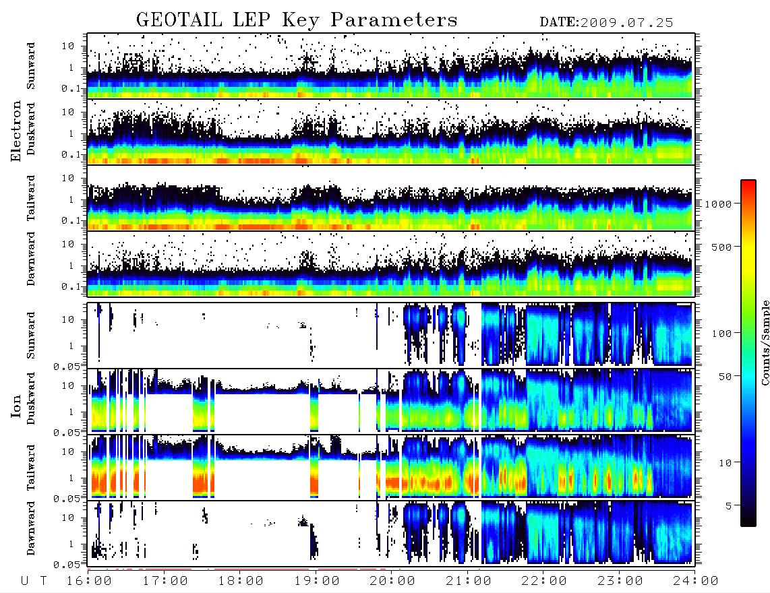This screenshot has width=770, height=593.
Task: Select the Ion "Duskward" panel label
Action: (31, 398)
